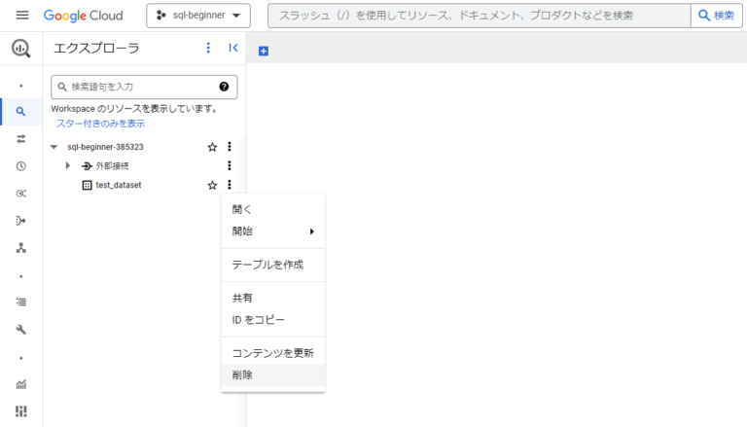Click the plus icon to add new tab
Image resolution: width=747 pixels, height=427 pixels.
point(264,51)
